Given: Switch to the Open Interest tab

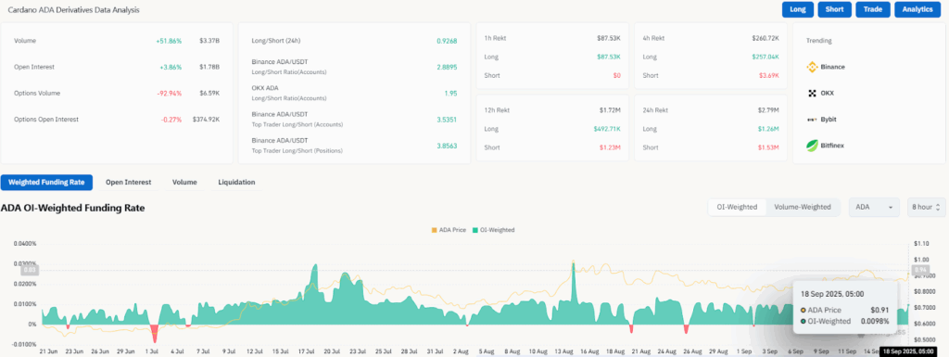Looking at the screenshot, I should tap(128, 182).
